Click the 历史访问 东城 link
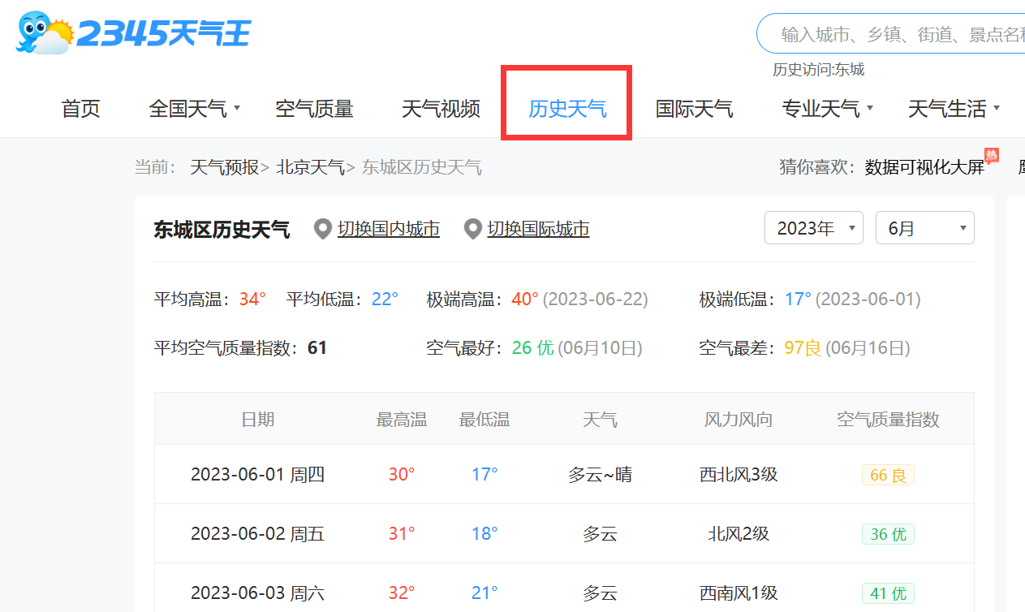This screenshot has height=612, width=1025. click(850, 70)
